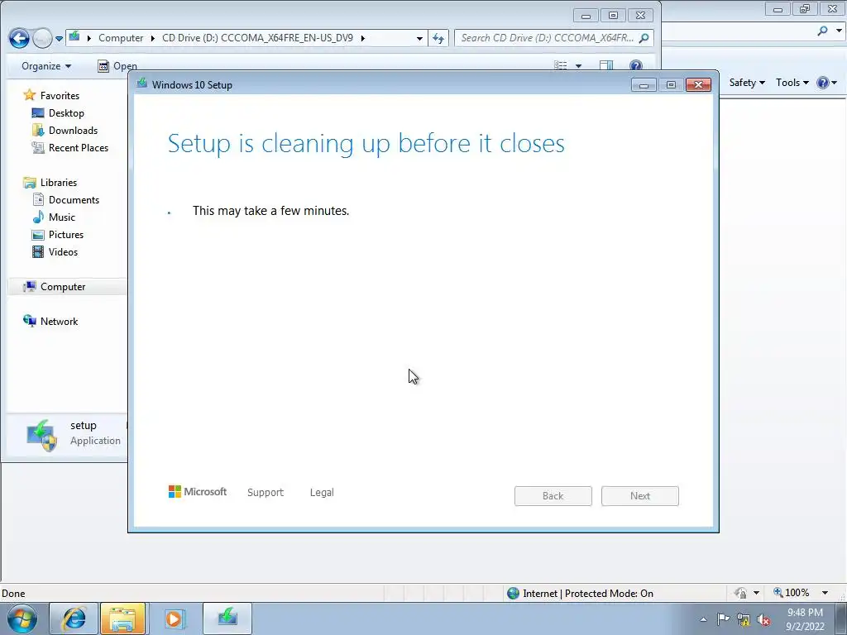The image size is (847, 635).
Task: Expand the view options dropdown arrow
Action: point(578,66)
